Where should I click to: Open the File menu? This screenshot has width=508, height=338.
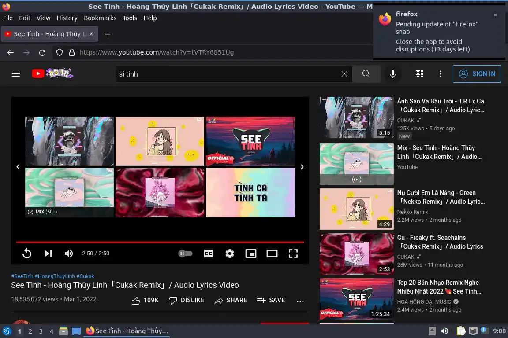(x=8, y=18)
